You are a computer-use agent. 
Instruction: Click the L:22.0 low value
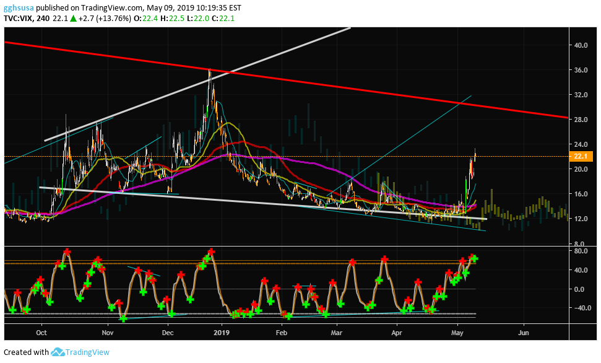[198, 18]
